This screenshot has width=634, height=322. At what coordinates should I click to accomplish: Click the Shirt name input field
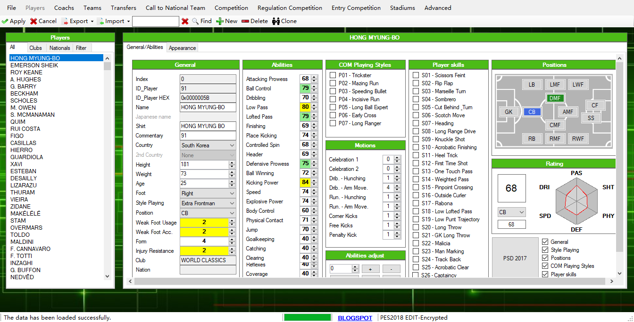click(x=208, y=126)
